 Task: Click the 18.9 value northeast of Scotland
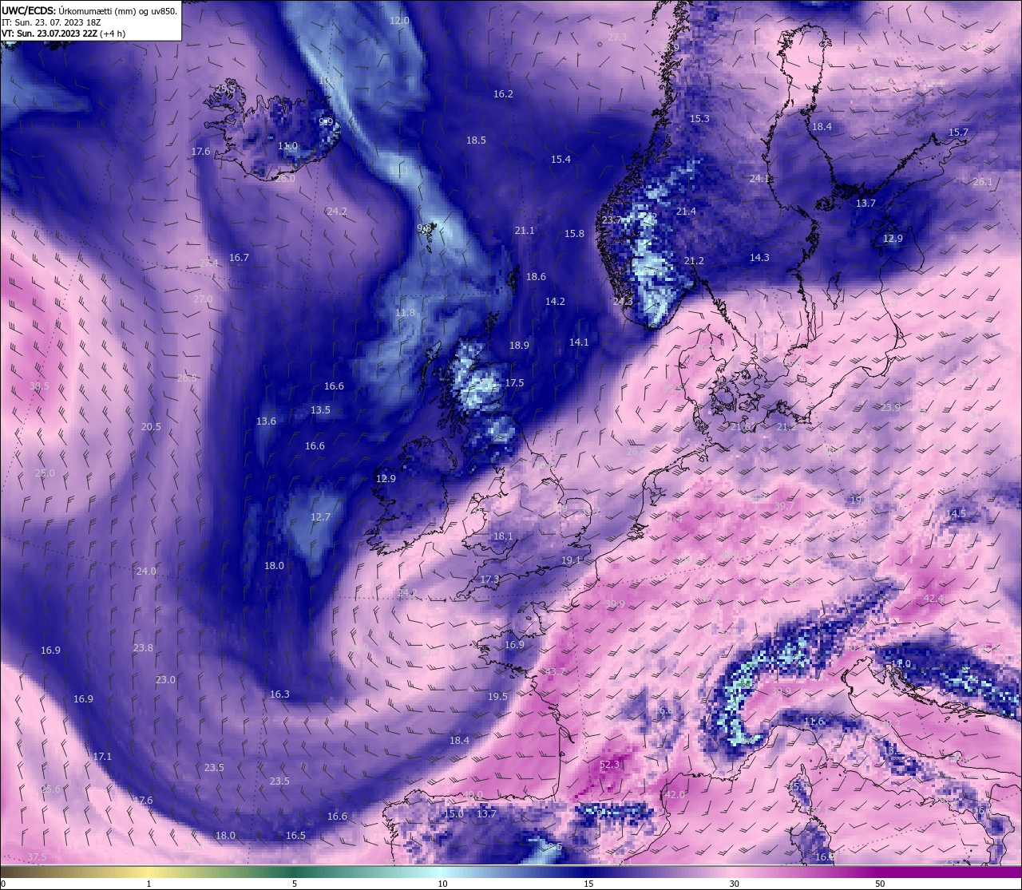point(519,345)
